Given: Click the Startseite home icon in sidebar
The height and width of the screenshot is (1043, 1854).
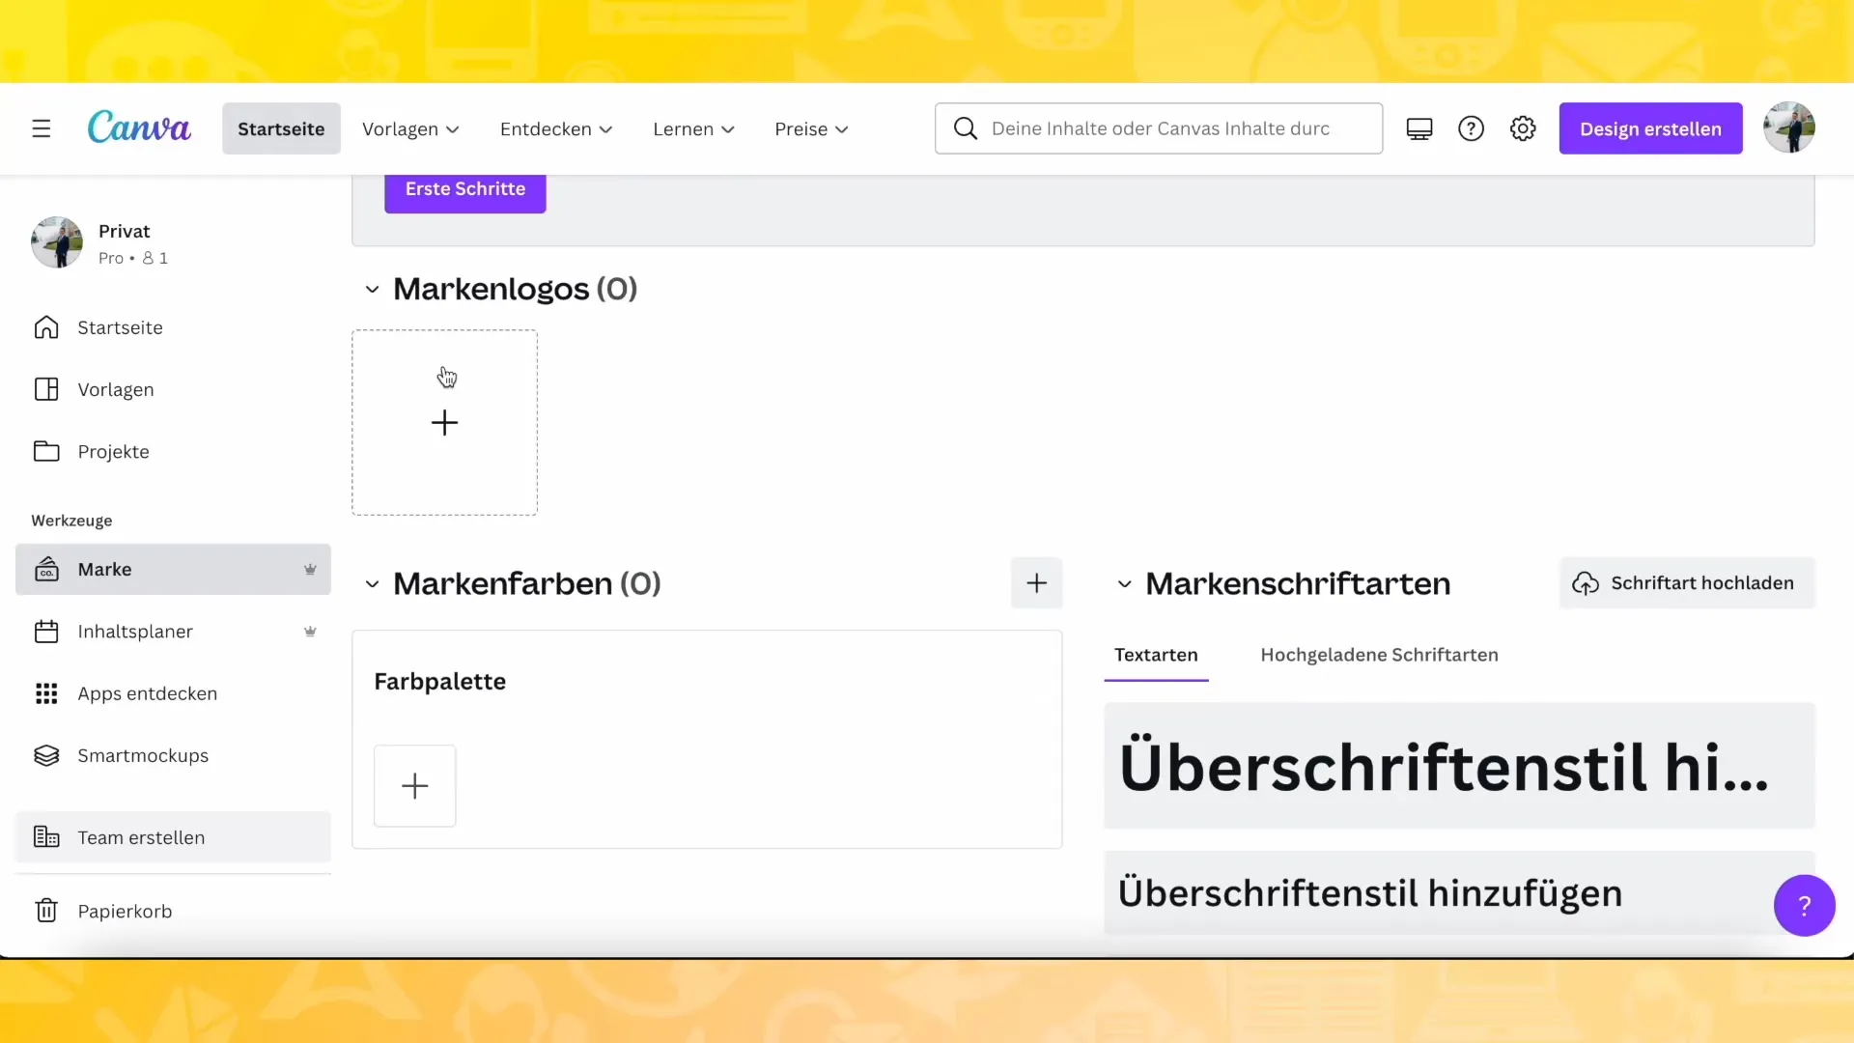Looking at the screenshot, I should tap(46, 327).
